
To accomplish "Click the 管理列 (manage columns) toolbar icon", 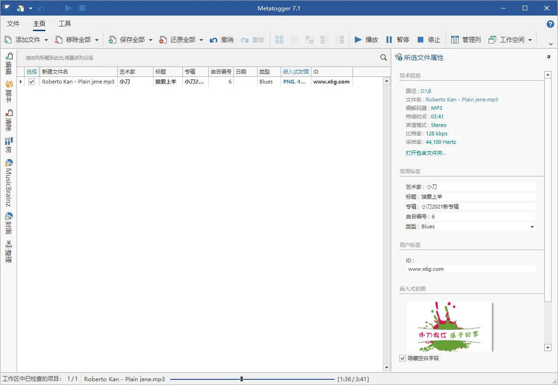I will coord(466,40).
